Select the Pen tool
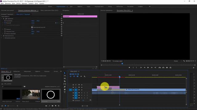 click(x=65, y=87)
